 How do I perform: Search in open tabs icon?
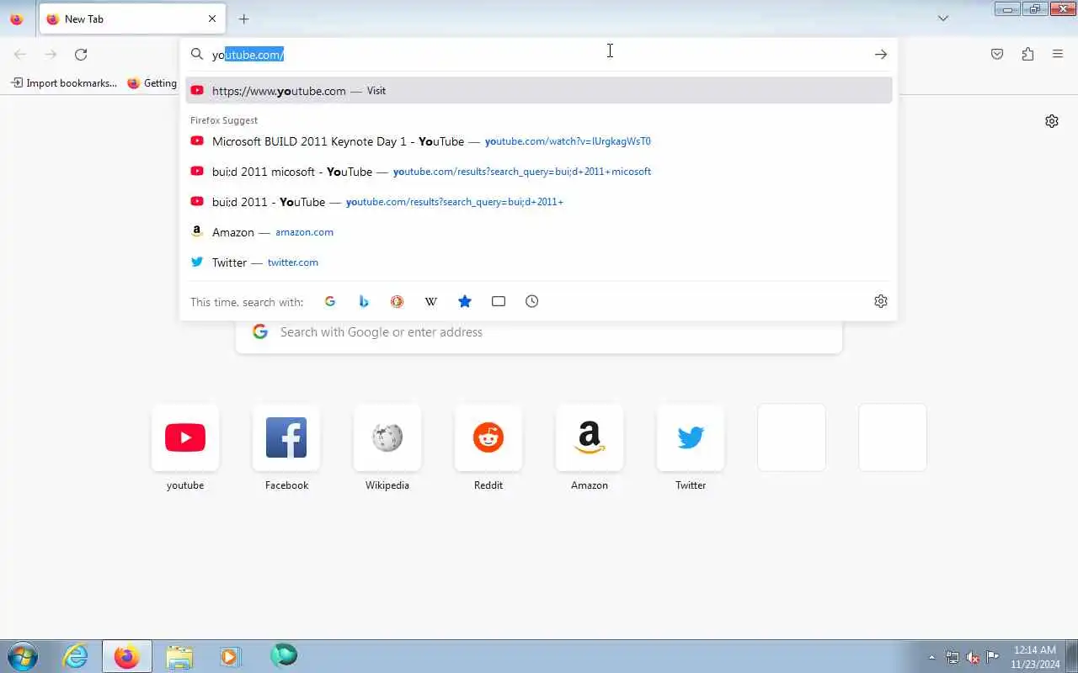click(499, 301)
